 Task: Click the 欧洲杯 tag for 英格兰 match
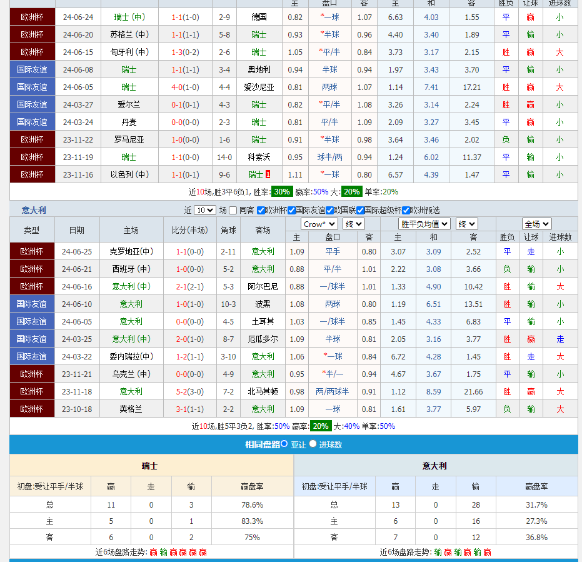(32, 409)
